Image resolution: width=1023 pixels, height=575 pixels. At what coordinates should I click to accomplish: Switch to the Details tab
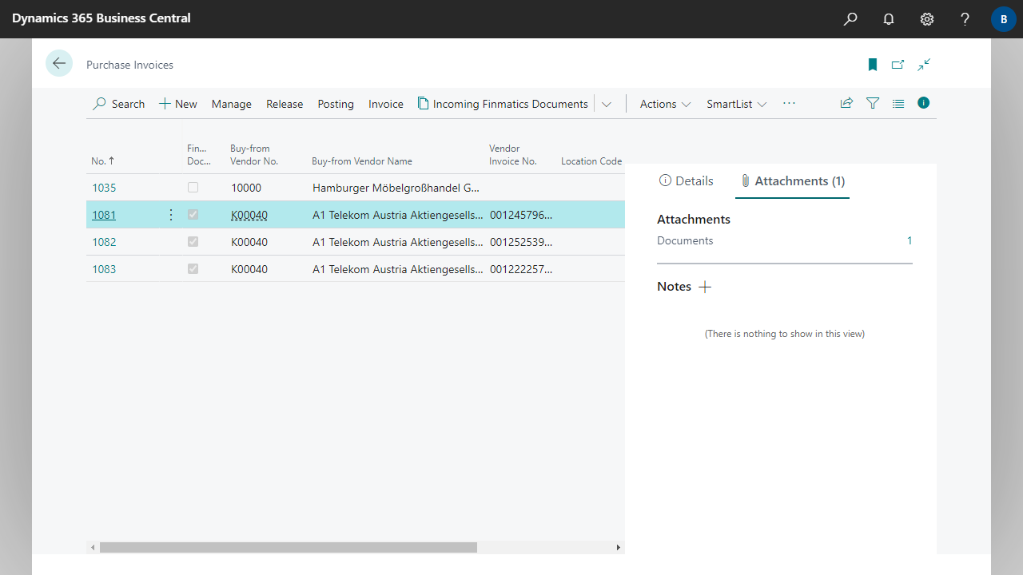tap(686, 181)
